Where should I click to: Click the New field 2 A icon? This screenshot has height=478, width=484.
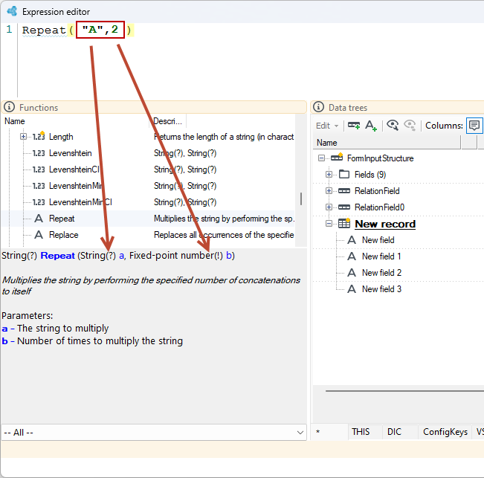coord(352,273)
